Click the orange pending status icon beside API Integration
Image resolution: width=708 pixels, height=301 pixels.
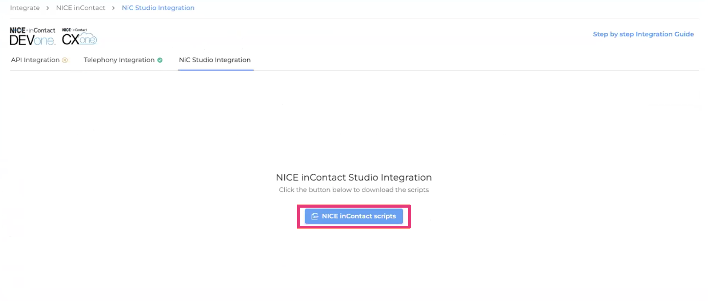(x=65, y=60)
